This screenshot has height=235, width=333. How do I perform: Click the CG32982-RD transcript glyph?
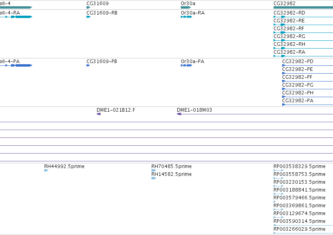pyautogui.click(x=303, y=17)
